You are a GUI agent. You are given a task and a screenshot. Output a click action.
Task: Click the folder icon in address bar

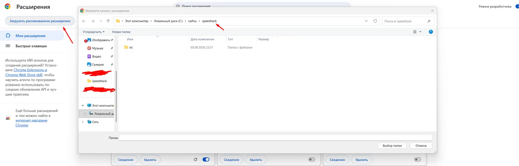click(x=118, y=21)
